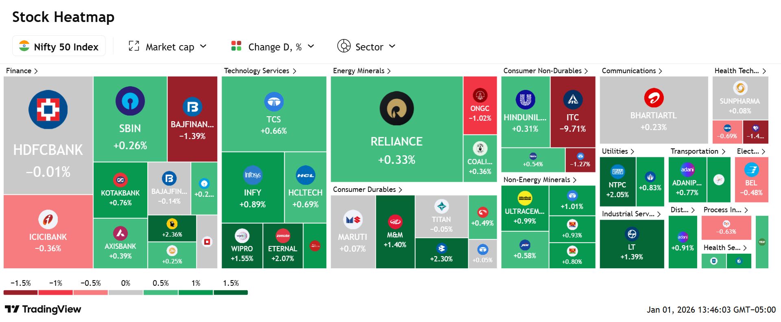Click the ULTRACEMCO logo icon
781x322 pixels.
[x=525, y=198]
